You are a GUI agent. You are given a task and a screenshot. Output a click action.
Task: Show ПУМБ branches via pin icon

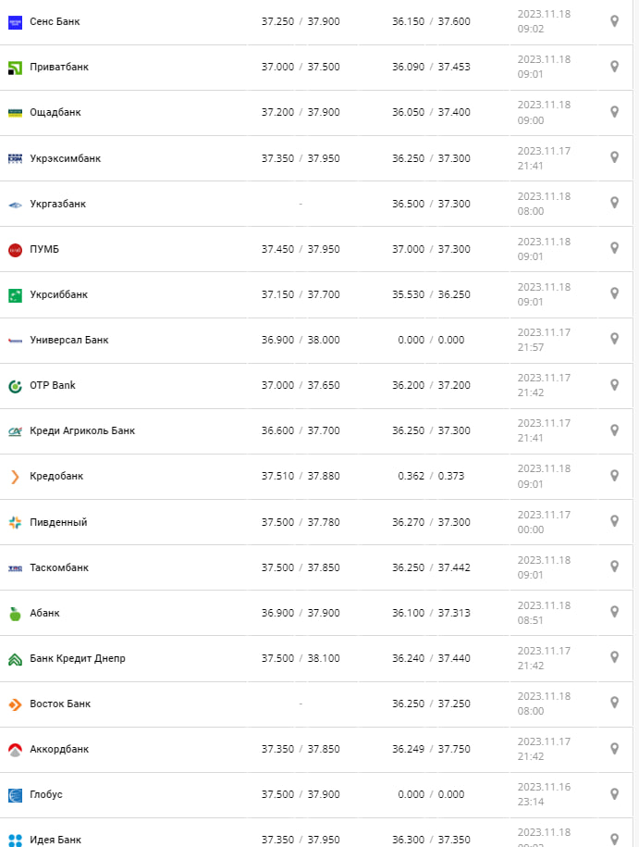614,248
